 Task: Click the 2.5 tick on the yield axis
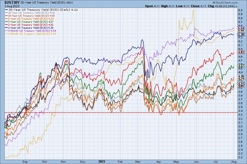point(240,146)
